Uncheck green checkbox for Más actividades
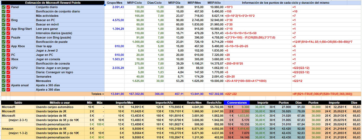 click(x=3, y=16)
